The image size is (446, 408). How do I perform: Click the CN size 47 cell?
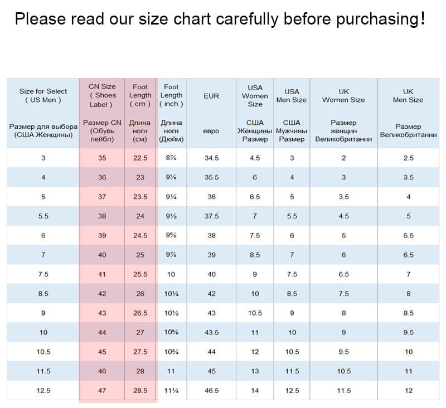point(102,391)
